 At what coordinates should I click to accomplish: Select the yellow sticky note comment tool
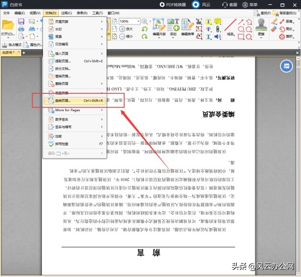click(x=218, y=22)
